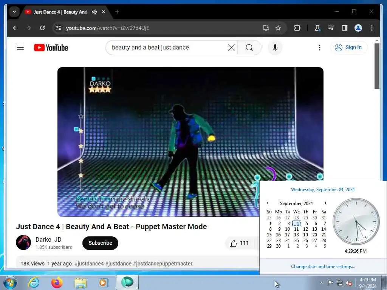387x290 pixels.
Task: Open the Chrome three-dot menu
Action: pyautogui.click(x=372, y=28)
